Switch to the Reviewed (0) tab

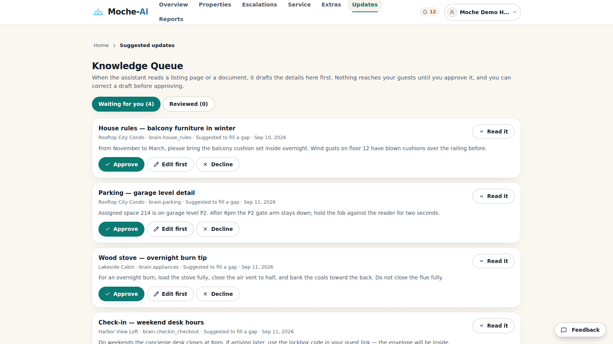(x=188, y=104)
